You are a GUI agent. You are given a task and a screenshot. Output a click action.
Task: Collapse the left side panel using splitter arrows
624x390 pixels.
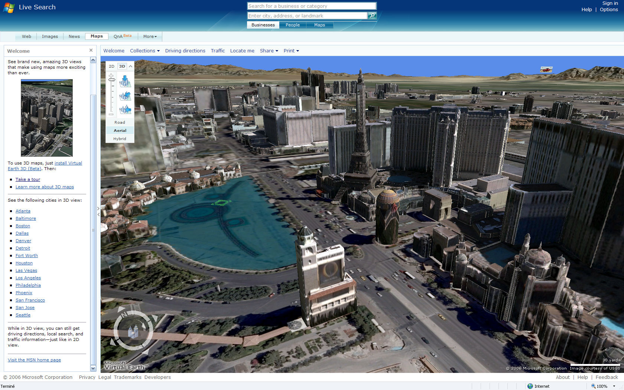98,211
